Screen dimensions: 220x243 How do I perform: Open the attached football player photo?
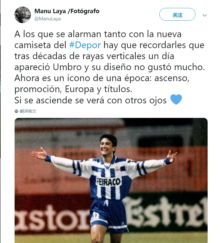click(x=111, y=180)
